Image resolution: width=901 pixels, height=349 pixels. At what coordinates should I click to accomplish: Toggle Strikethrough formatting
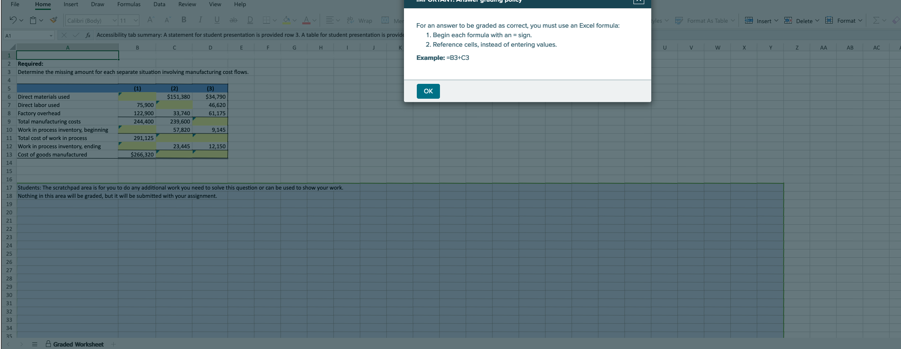click(234, 20)
